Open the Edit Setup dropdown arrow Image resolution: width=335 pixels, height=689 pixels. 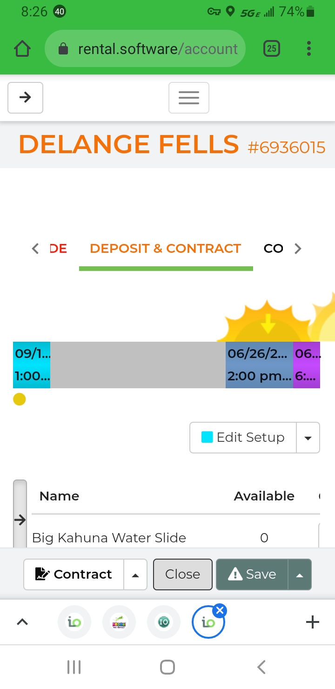tap(308, 438)
